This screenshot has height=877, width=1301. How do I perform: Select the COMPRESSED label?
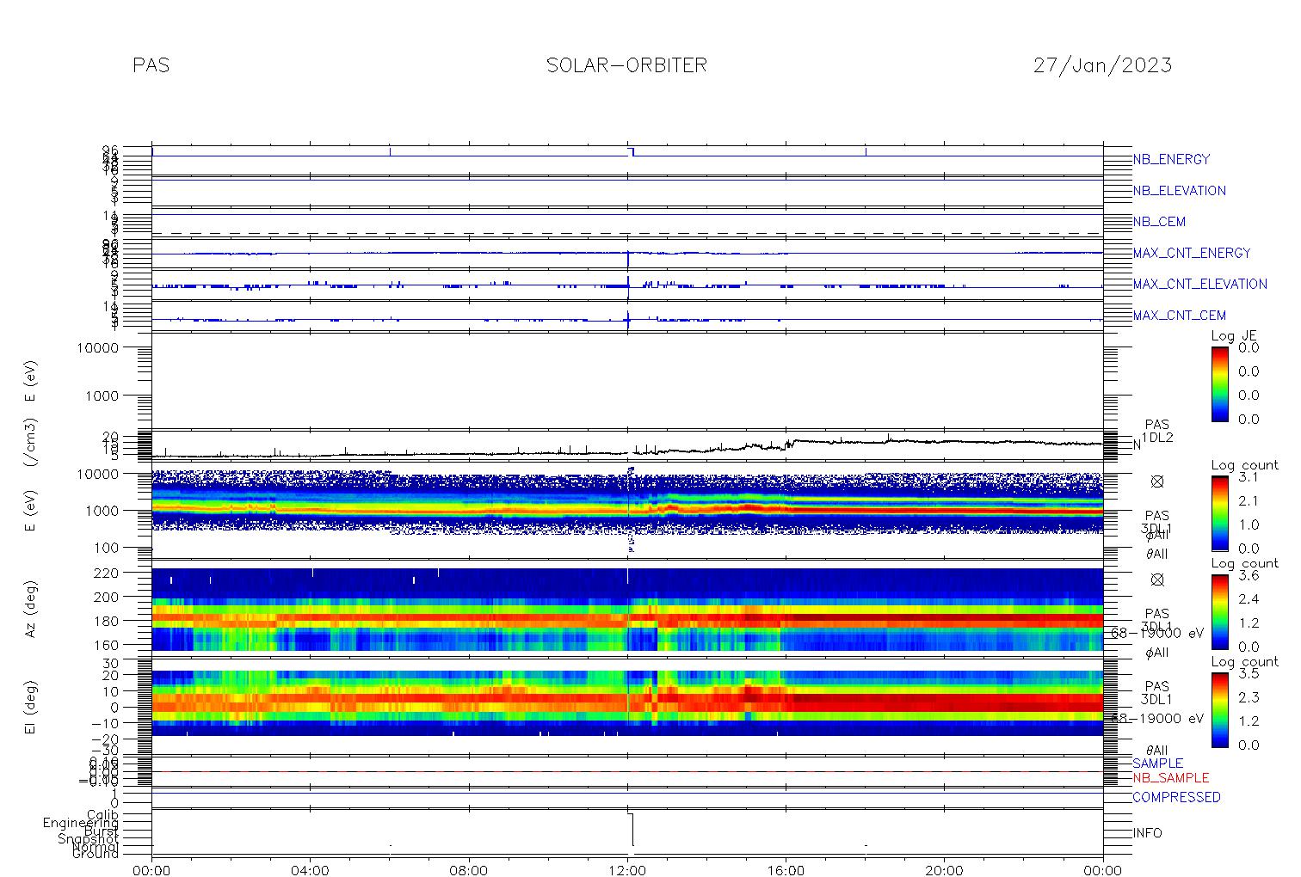click(x=1176, y=797)
